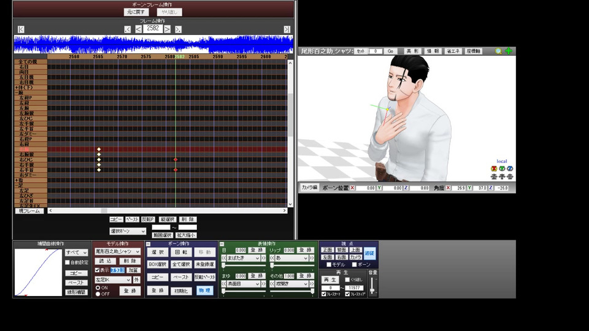589x331 pixels.
Task: Collapse the facial operation panel minus icon
Action: pyautogui.click(x=221, y=244)
